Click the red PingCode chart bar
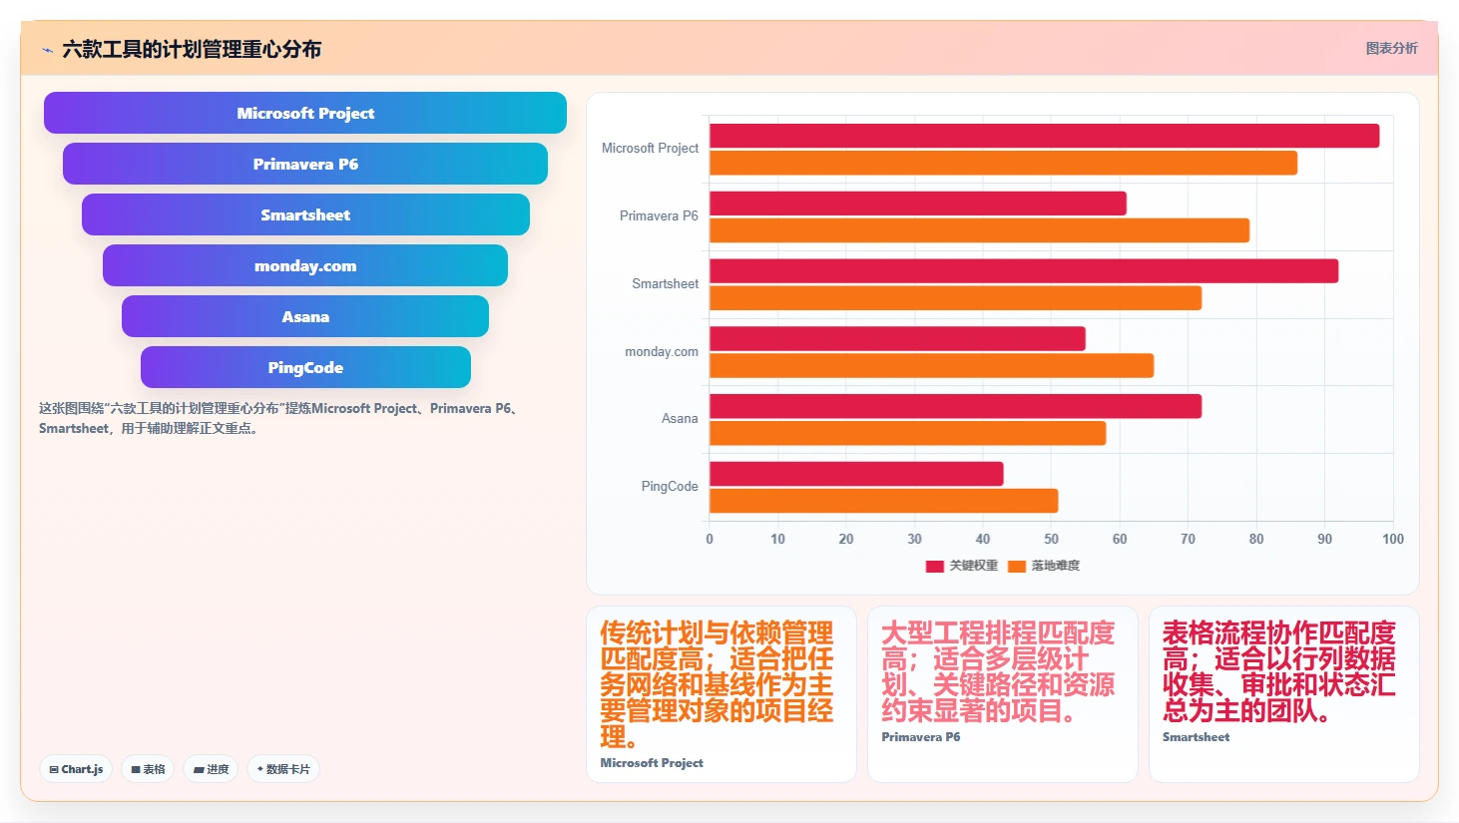 (856, 474)
